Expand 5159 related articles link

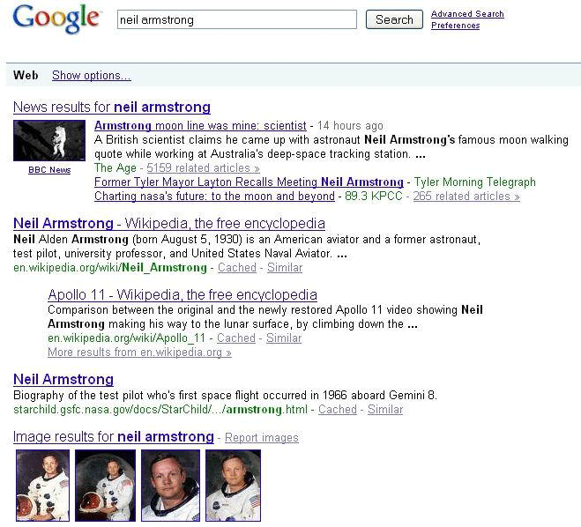[x=203, y=167]
